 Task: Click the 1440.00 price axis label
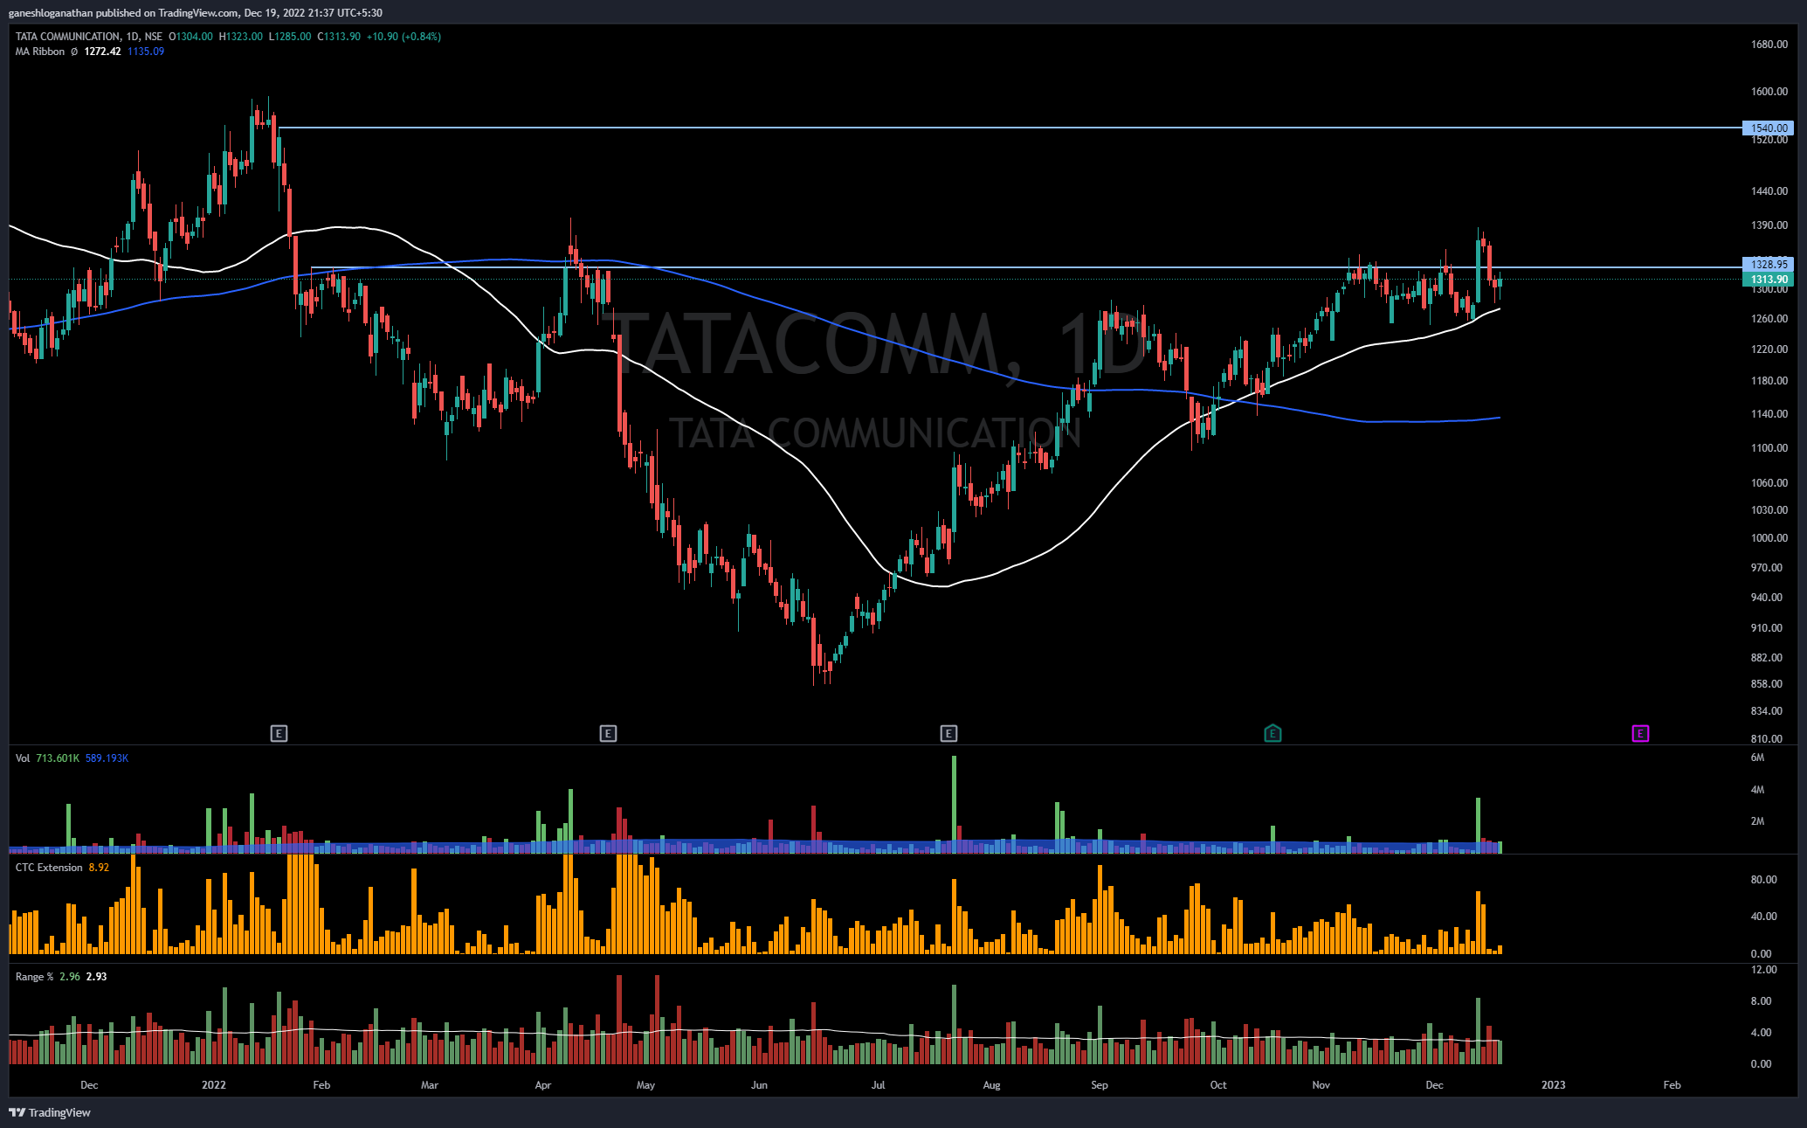point(1769,191)
